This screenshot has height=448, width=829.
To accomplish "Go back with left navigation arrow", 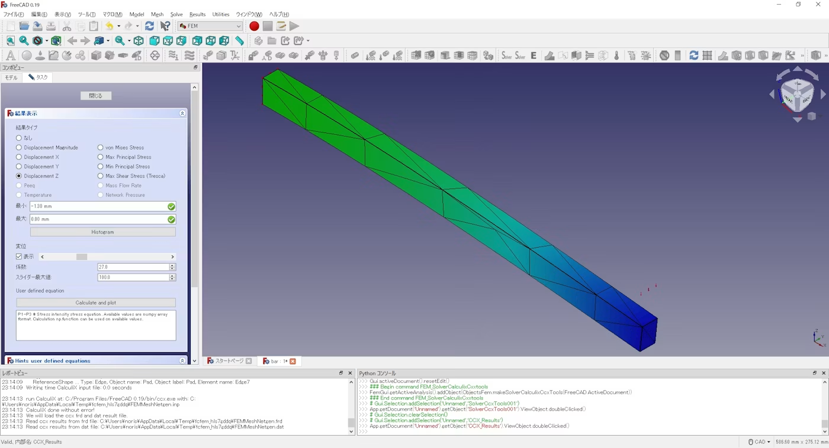I will pos(72,41).
